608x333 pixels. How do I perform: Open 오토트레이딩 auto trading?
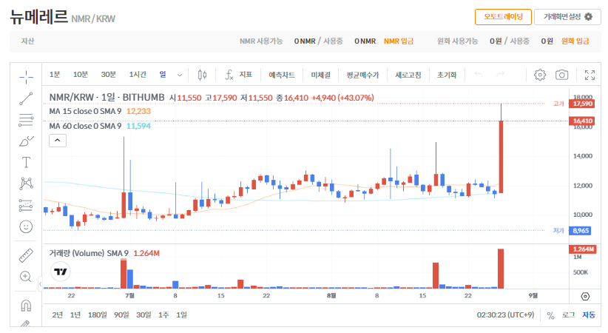coord(503,17)
